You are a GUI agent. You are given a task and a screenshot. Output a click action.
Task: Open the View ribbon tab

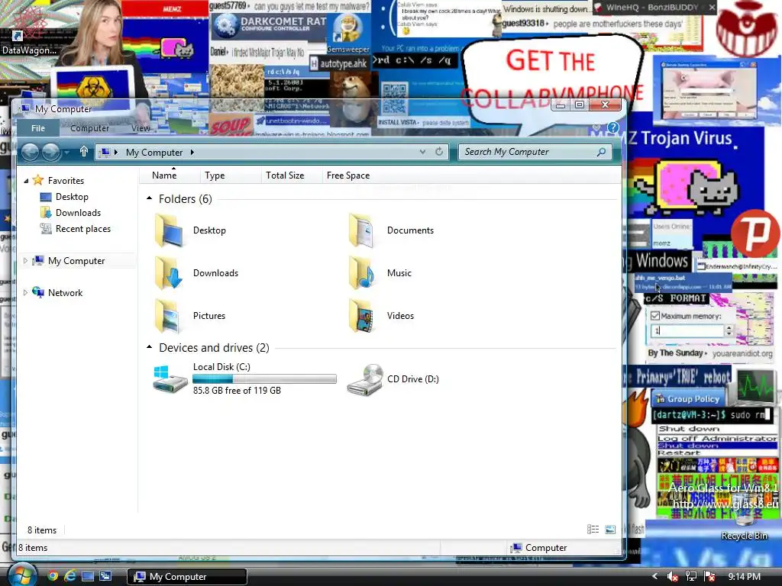pyautogui.click(x=141, y=128)
